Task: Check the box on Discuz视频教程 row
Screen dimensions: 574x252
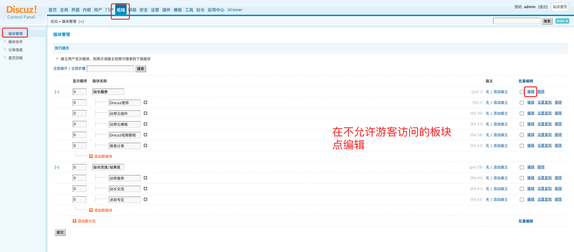Action: tap(522, 135)
